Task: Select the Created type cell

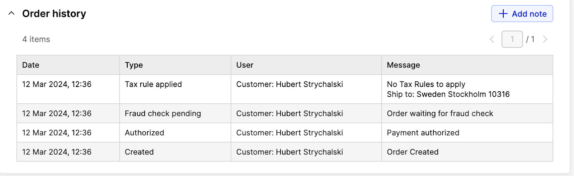Action: pos(139,152)
